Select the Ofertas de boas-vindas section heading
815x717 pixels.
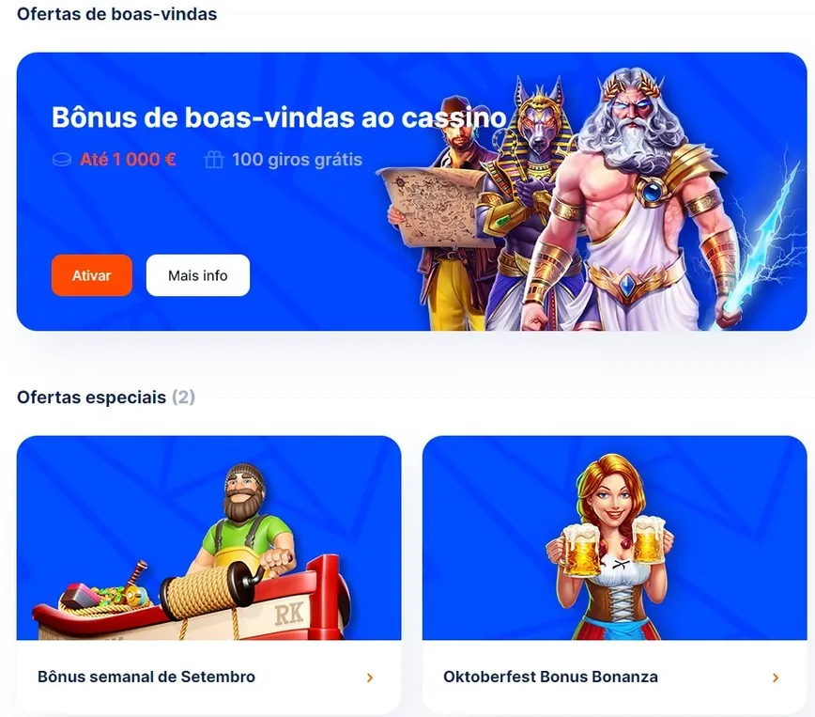click(x=117, y=14)
